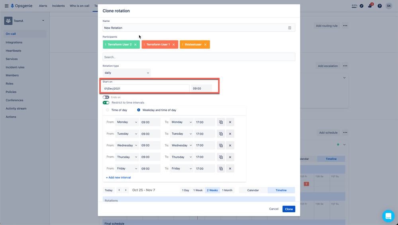Copy the Friday interval row icon
The image size is (398, 225).
221,168
